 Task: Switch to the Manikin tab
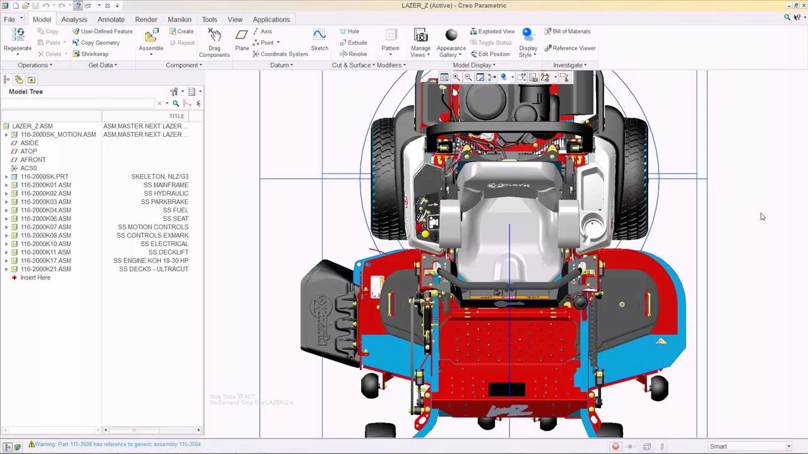pos(179,20)
